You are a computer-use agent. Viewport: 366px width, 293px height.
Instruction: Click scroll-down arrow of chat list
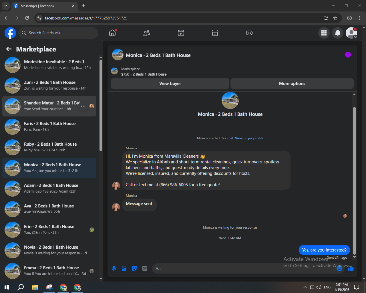click(x=101, y=279)
